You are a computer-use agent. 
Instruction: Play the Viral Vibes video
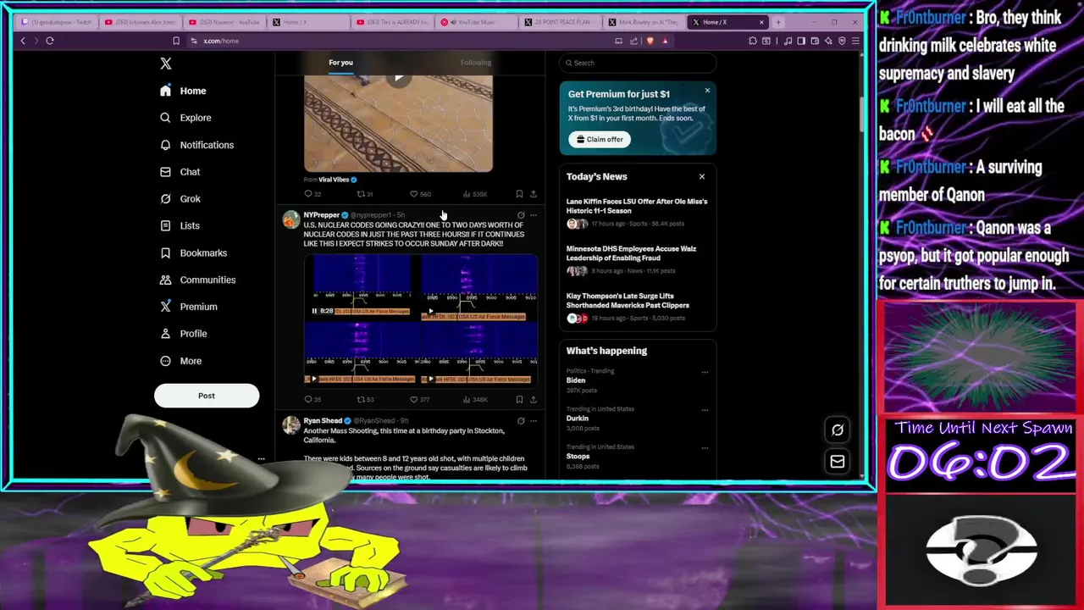[x=398, y=78]
